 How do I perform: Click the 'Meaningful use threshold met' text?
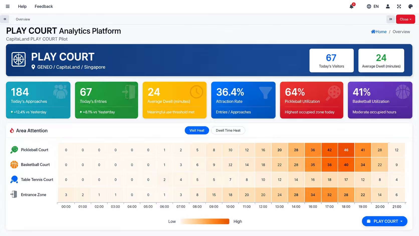coord(171,112)
